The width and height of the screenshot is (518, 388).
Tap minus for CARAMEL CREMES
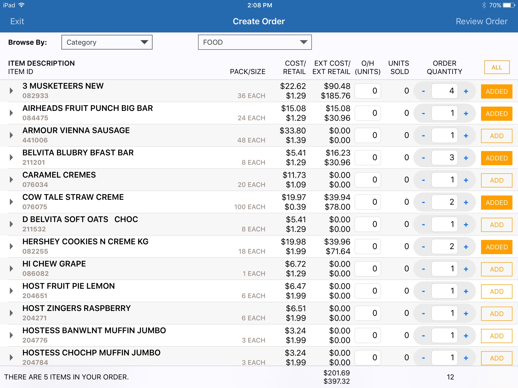(423, 180)
